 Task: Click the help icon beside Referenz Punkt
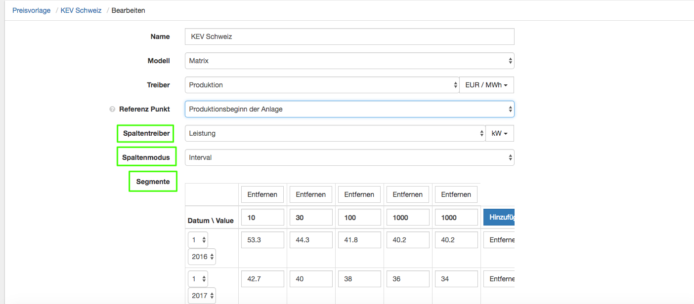pos(112,109)
